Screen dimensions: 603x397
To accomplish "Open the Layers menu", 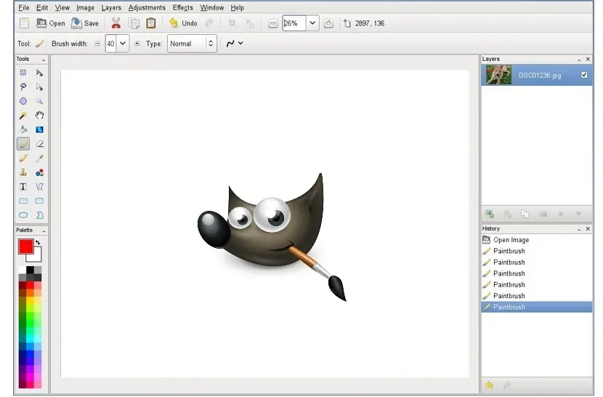I will click(x=111, y=8).
